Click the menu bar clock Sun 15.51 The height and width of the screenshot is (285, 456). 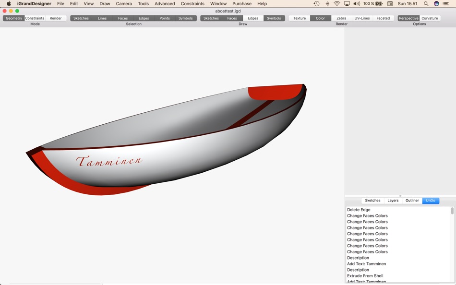tap(408, 3)
